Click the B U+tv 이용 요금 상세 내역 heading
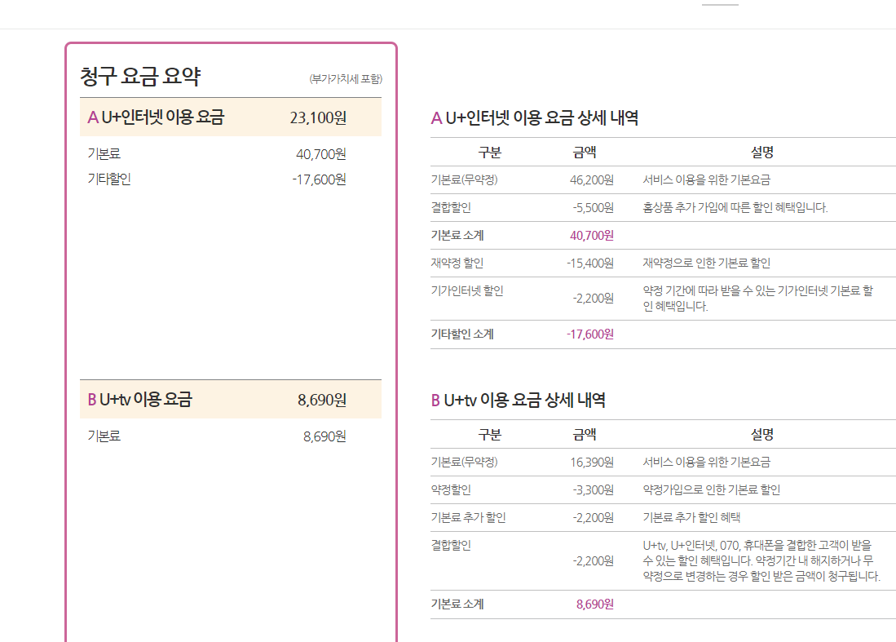This screenshot has width=896, height=642. point(518,401)
